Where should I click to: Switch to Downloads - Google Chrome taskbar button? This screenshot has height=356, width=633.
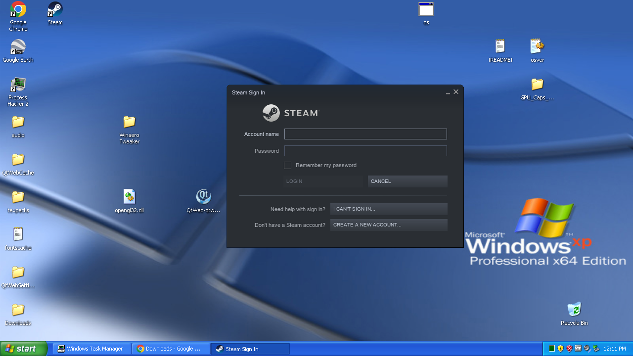click(171, 349)
